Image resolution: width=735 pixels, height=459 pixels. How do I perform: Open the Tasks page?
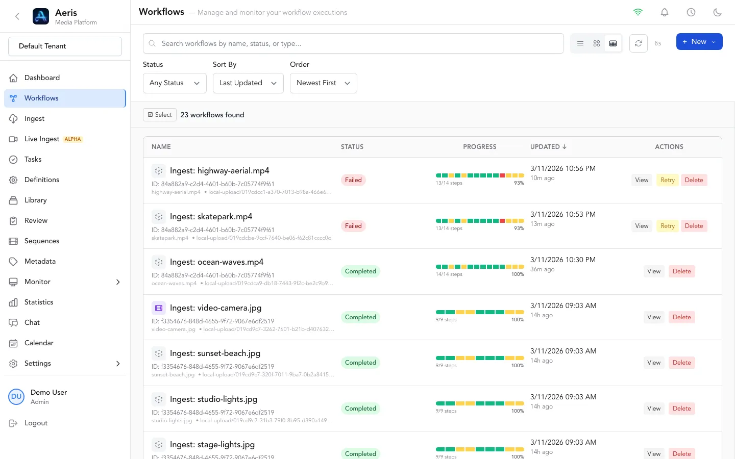[65, 159]
